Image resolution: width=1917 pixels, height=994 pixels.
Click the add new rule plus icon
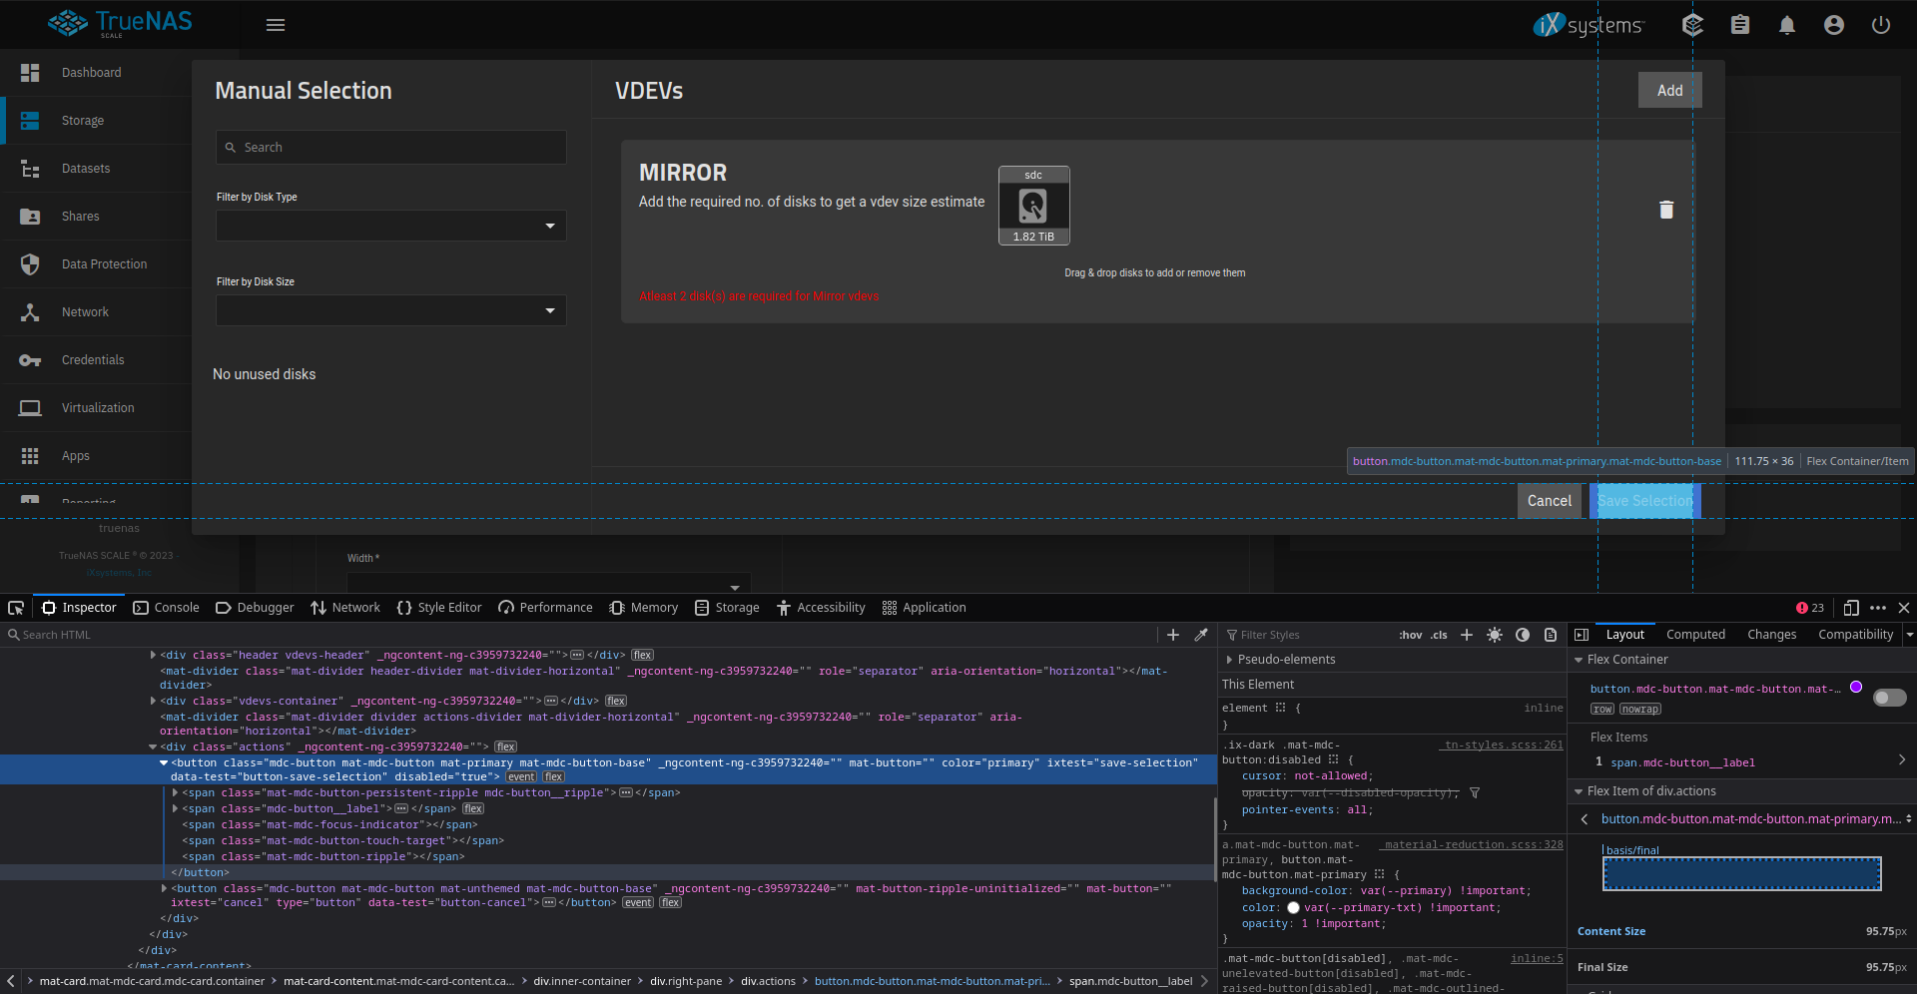pos(1467,635)
